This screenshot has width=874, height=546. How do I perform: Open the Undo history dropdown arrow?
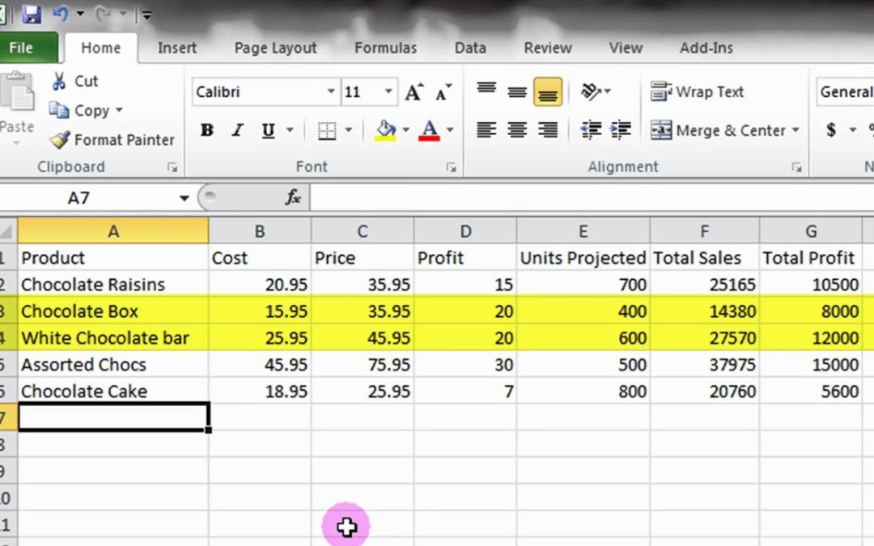(80, 14)
